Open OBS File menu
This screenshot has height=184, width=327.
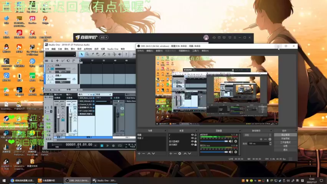pyautogui.click(x=140, y=51)
